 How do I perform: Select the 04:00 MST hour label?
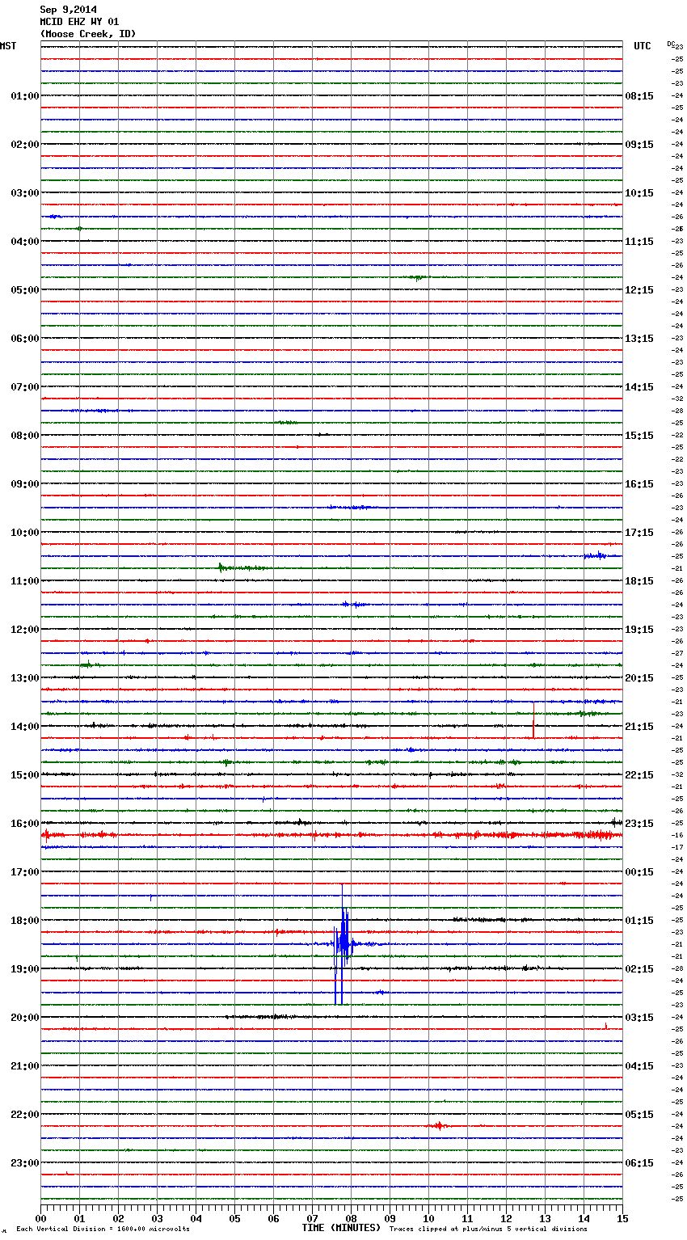click(x=25, y=242)
